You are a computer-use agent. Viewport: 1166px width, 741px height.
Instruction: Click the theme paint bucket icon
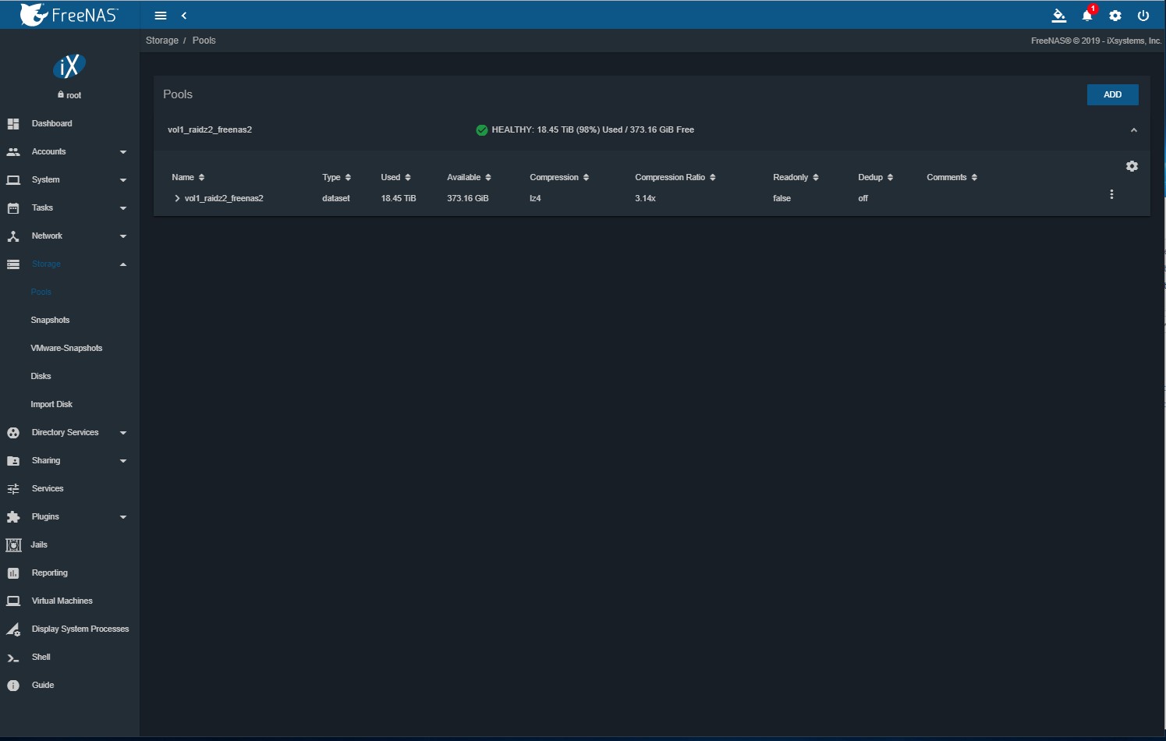(1059, 16)
